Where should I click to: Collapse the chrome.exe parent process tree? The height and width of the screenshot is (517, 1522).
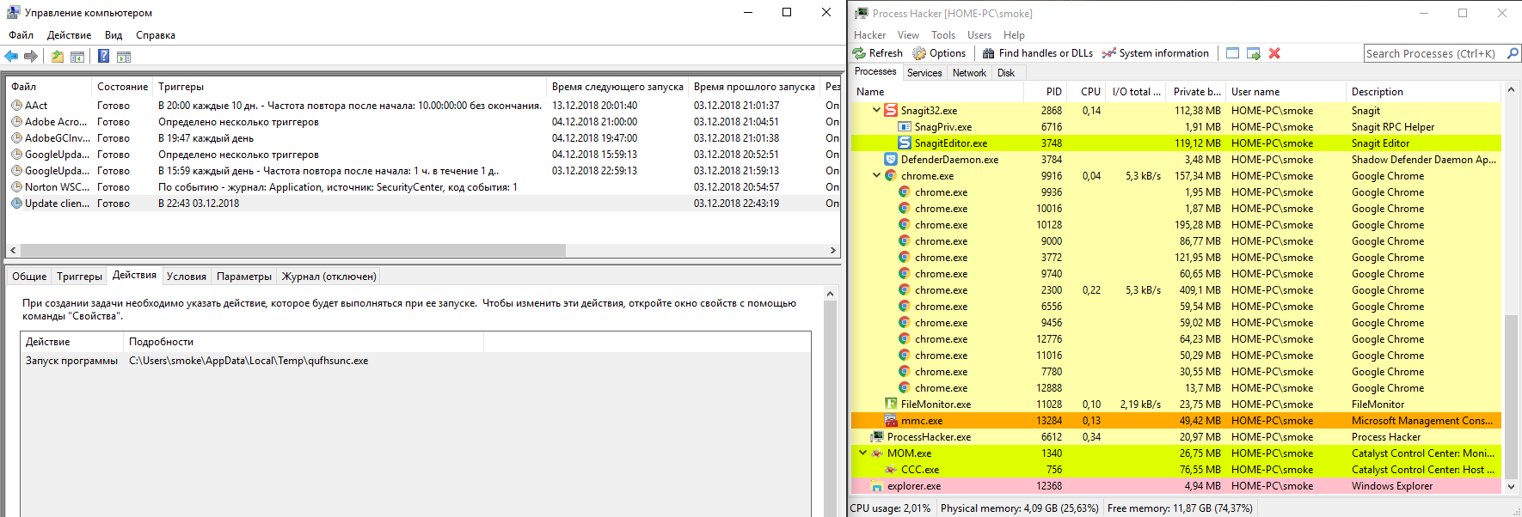coord(876,176)
